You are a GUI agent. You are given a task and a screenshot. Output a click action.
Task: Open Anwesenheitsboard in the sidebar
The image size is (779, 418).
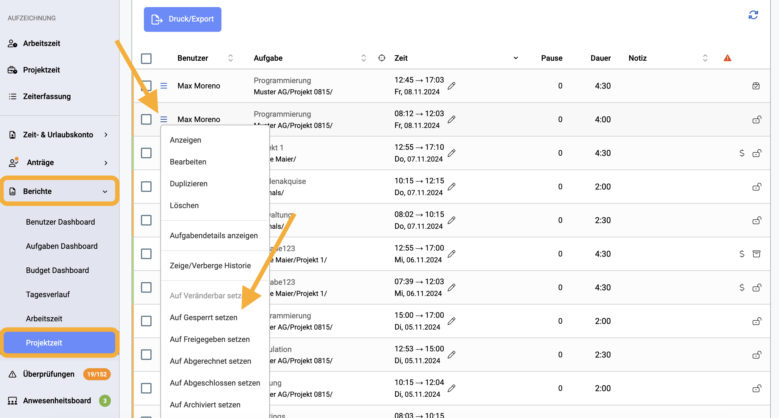(x=59, y=401)
